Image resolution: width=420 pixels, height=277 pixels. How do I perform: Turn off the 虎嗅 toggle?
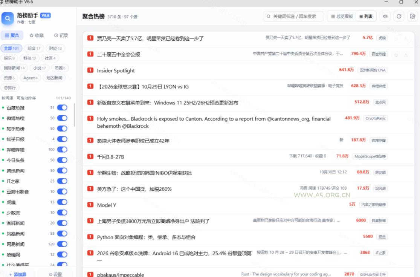point(62,202)
